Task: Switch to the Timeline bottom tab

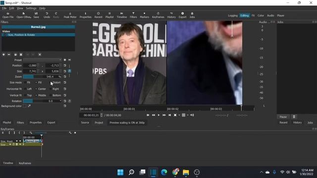Action: (8, 163)
